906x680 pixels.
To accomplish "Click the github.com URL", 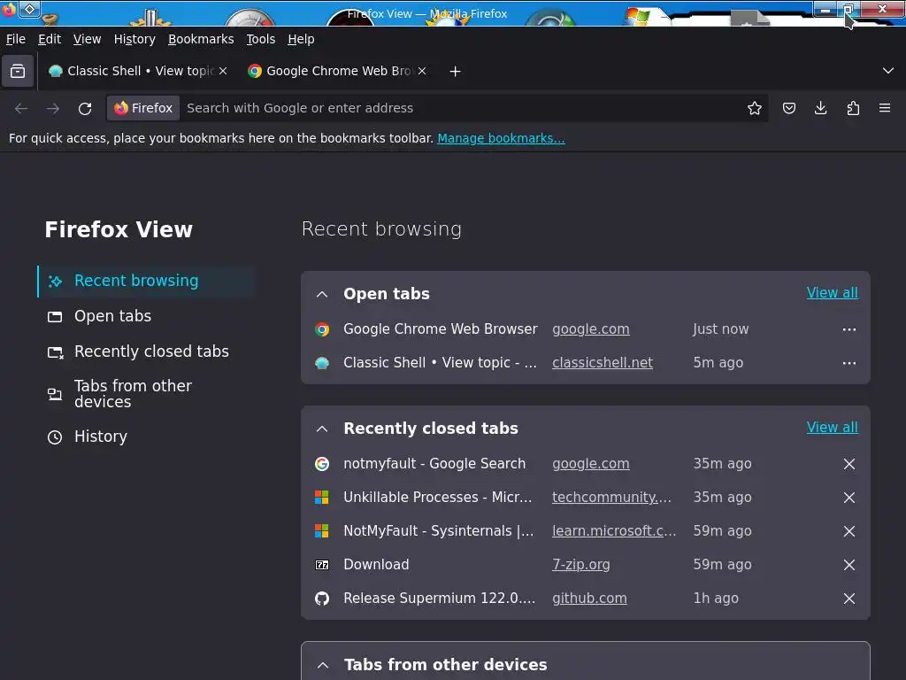I will (589, 598).
